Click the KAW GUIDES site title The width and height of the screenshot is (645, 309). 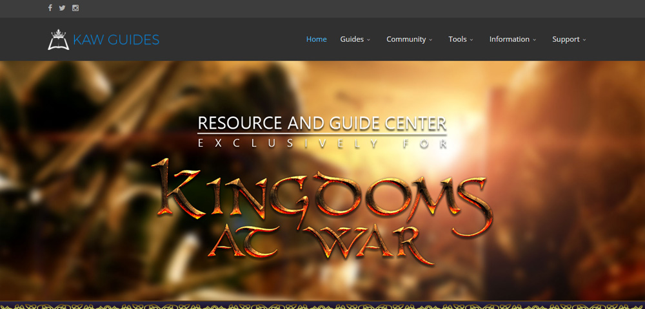[116, 40]
